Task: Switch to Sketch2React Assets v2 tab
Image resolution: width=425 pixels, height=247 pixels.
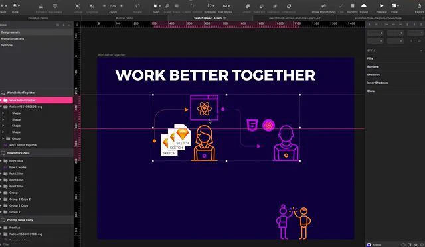Action: tap(211, 18)
